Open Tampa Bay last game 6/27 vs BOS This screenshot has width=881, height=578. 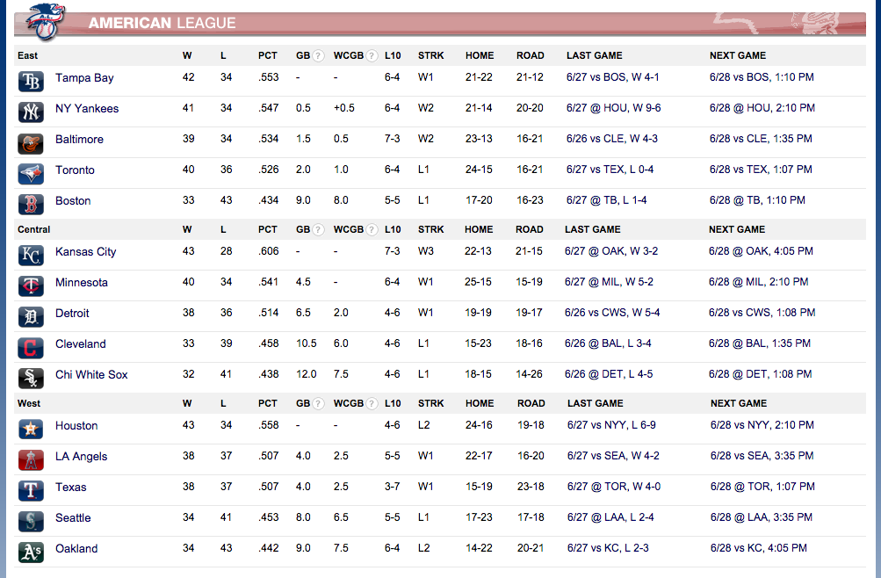(612, 77)
